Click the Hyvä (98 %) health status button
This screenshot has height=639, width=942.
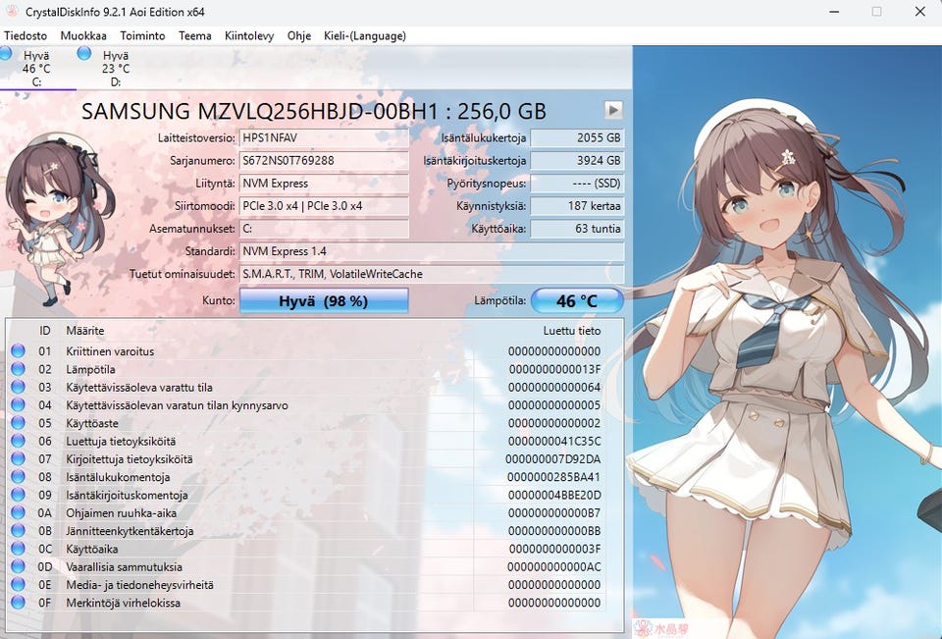pos(324,300)
